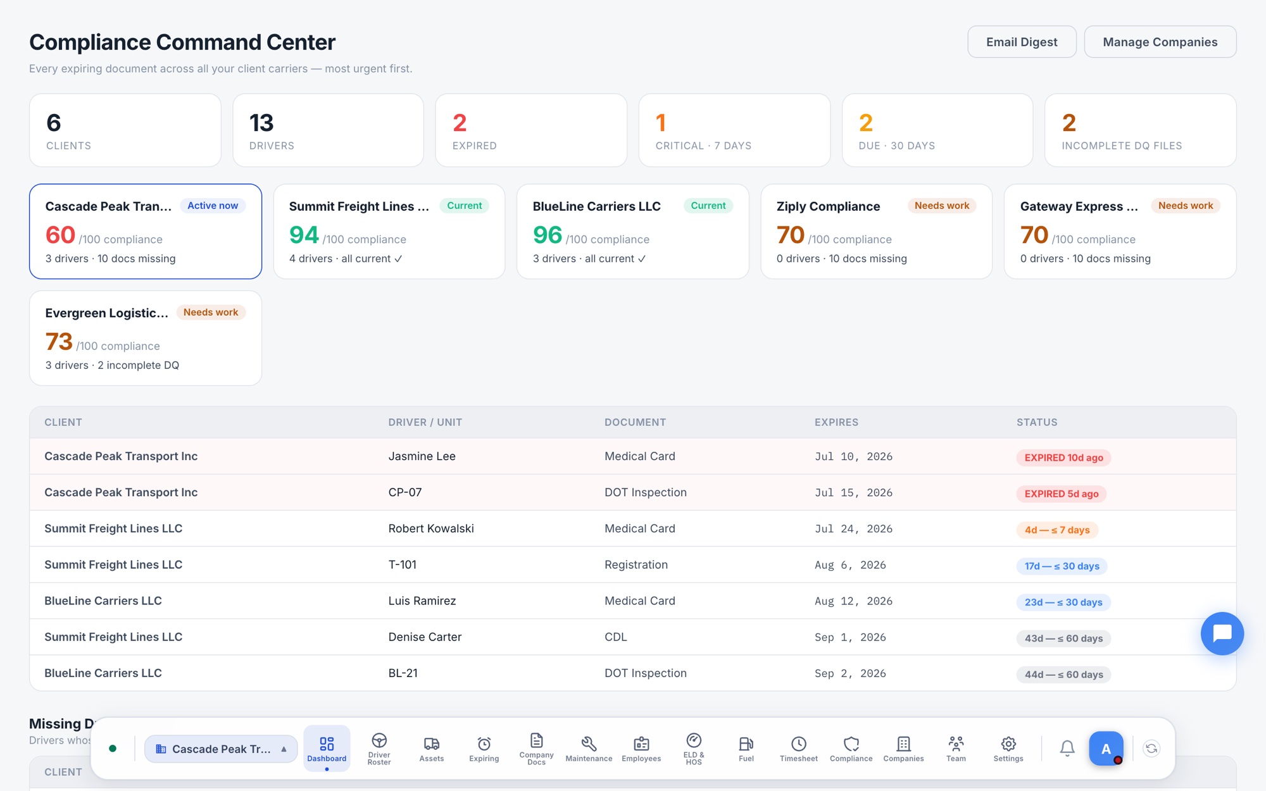Click the notifications bell icon
The height and width of the screenshot is (791, 1266).
pos(1067,749)
